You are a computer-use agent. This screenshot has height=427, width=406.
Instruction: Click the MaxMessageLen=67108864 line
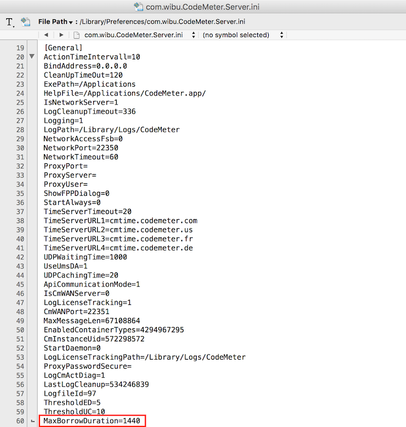pos(91,321)
